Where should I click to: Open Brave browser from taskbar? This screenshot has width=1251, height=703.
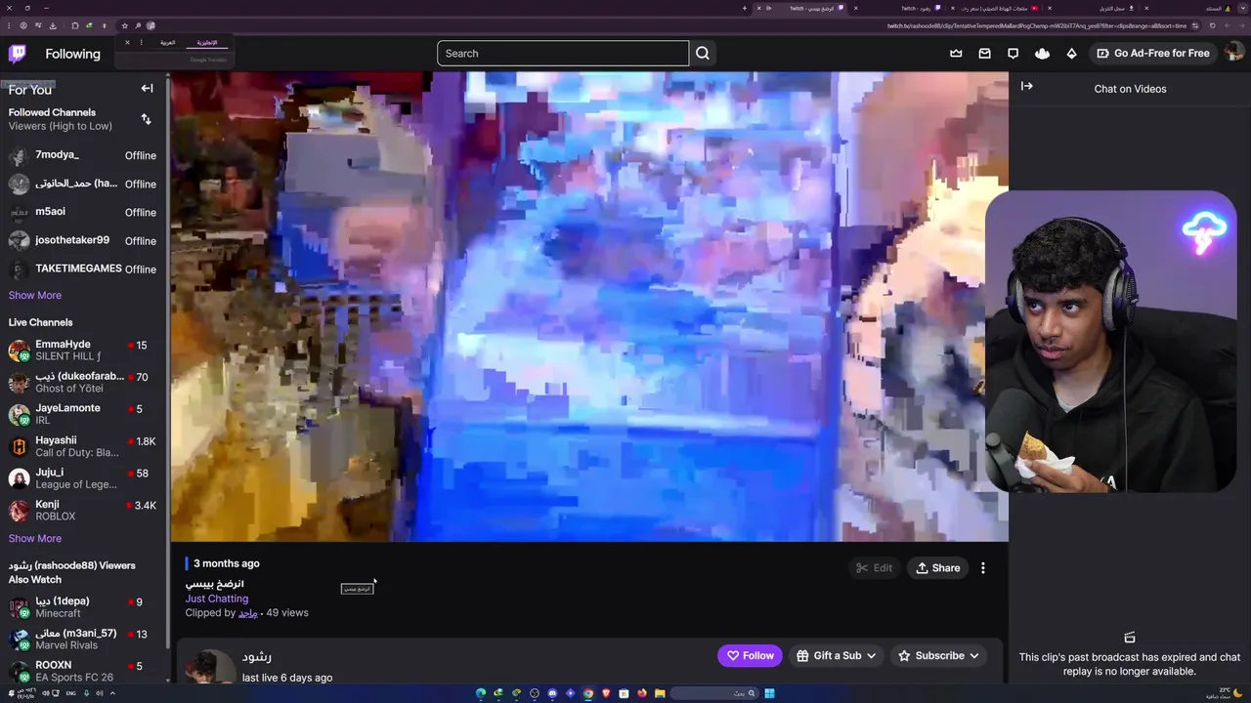606,693
